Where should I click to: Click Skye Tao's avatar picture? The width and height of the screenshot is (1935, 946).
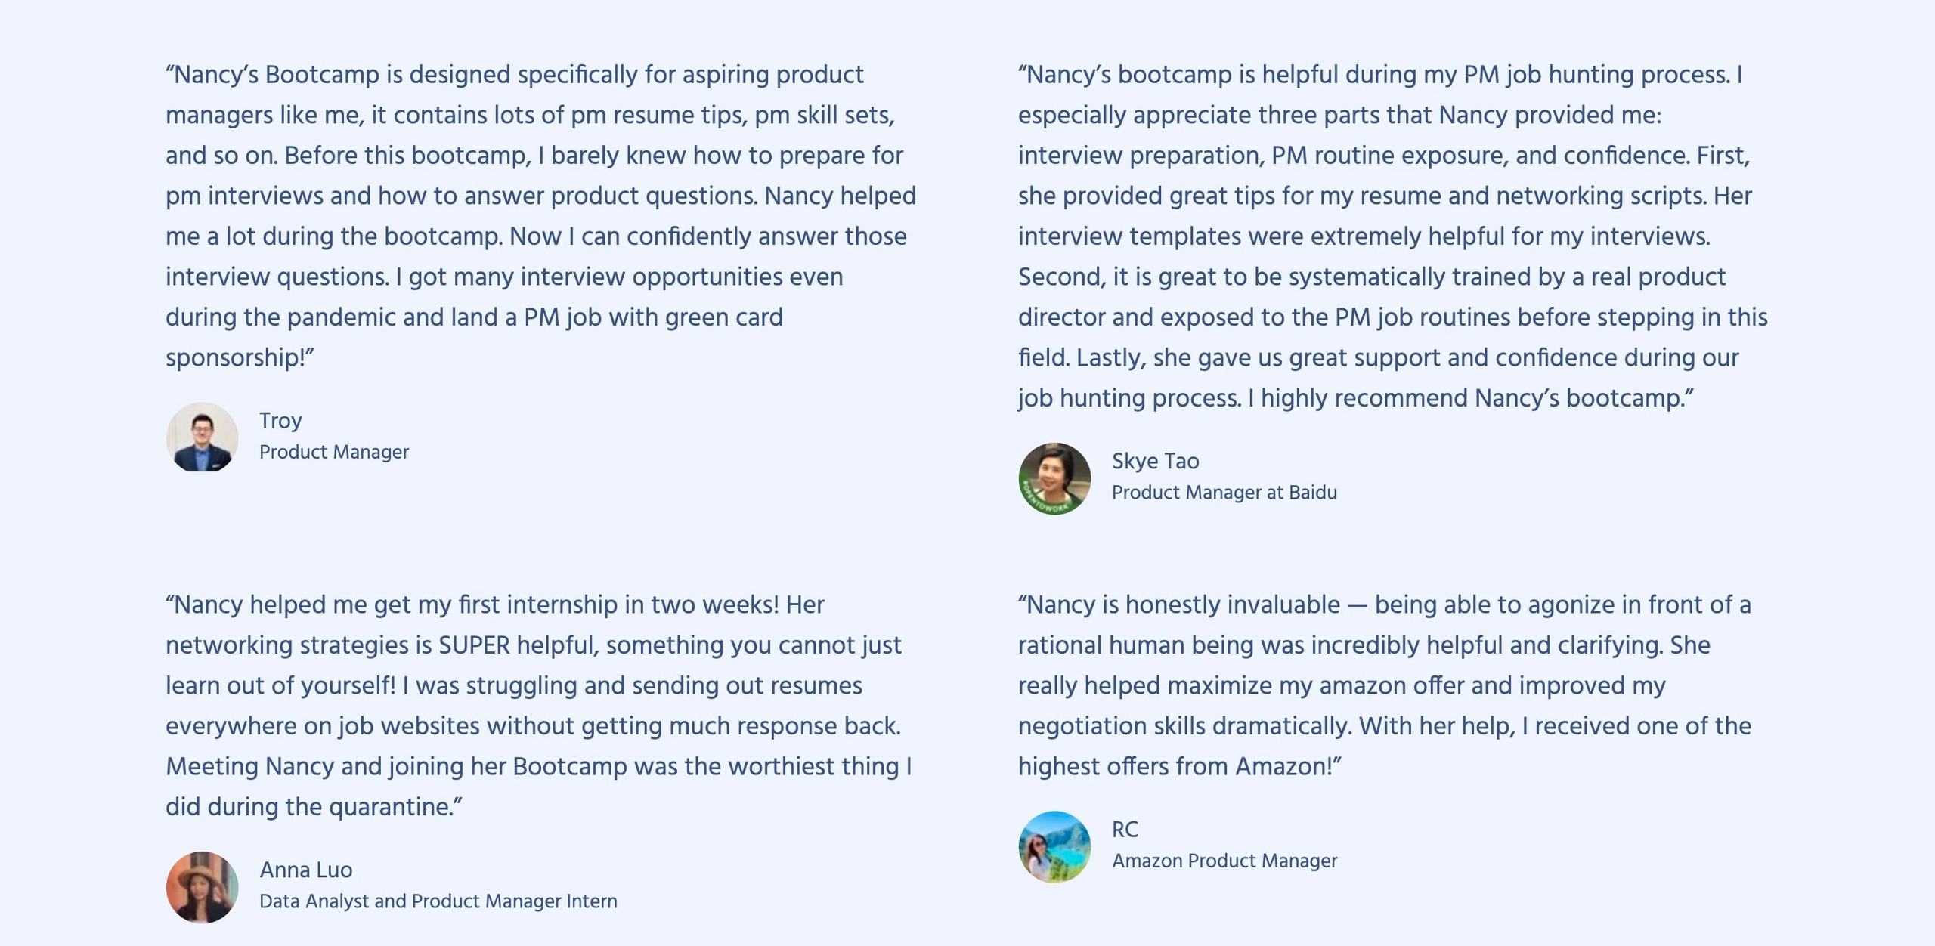point(1054,478)
